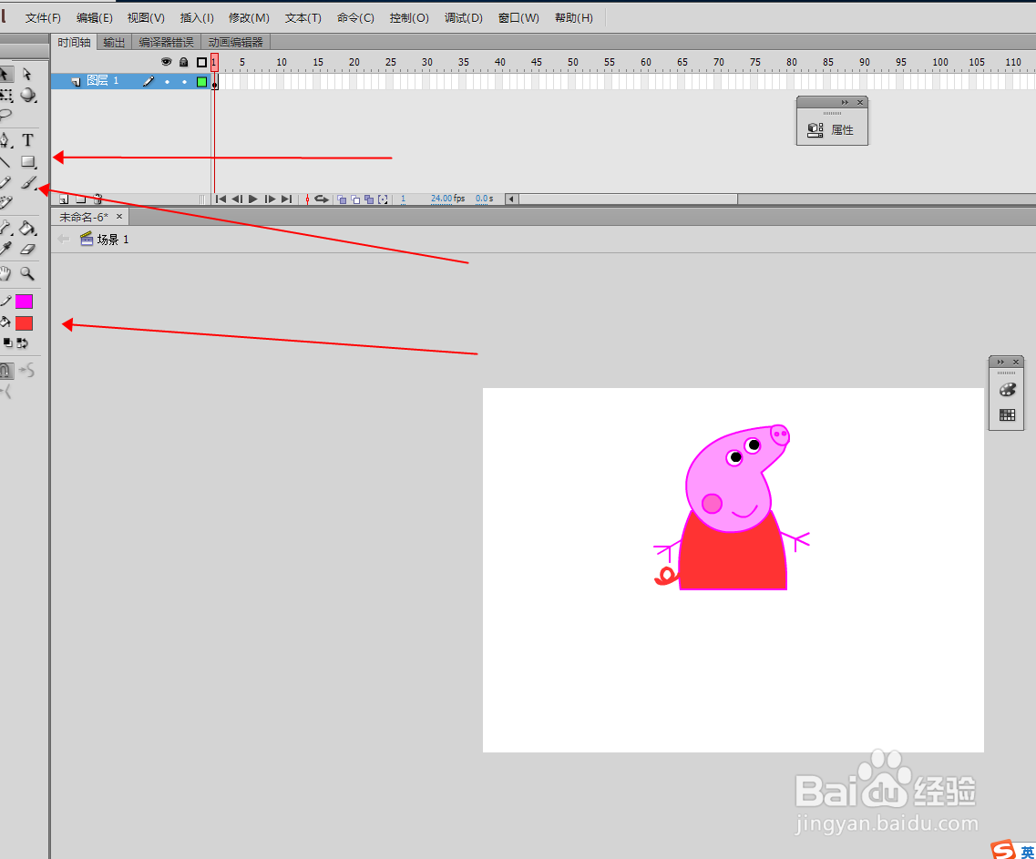Select the Hand tool
This screenshot has height=859, width=1036.
[x=5, y=273]
